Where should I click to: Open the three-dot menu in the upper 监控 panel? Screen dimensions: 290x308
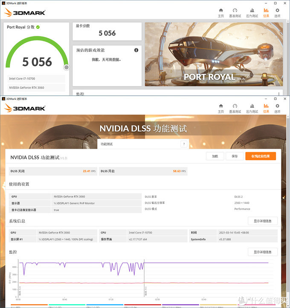point(279,94)
